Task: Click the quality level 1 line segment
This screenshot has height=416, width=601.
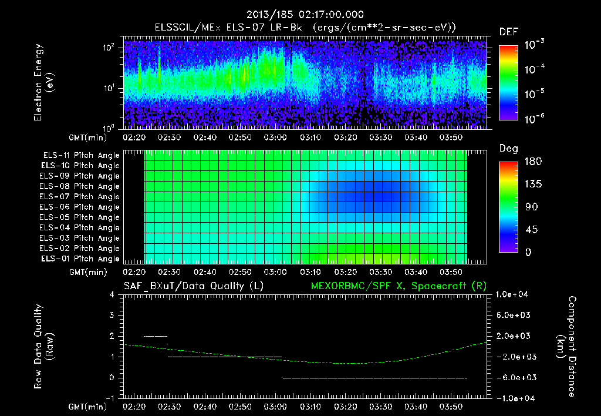Action: click(225, 357)
